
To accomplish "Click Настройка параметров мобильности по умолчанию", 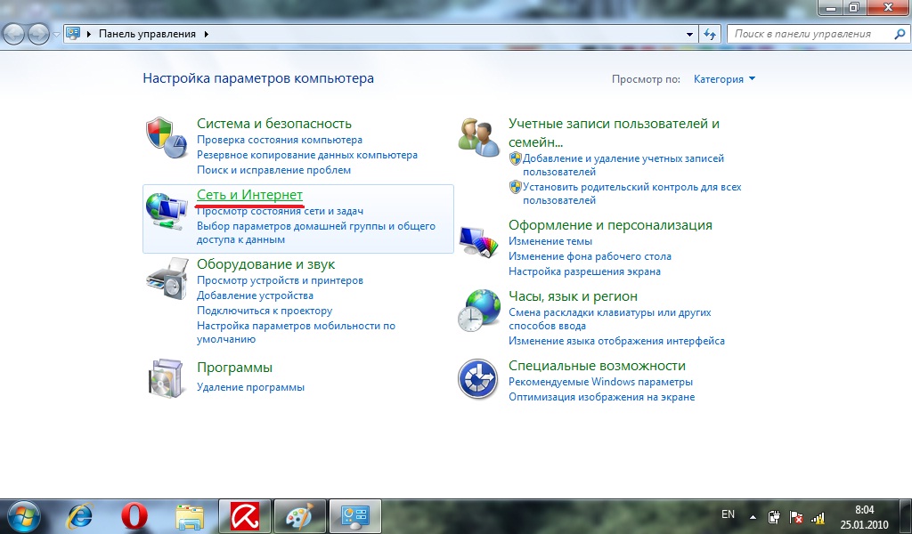I will coord(296,332).
